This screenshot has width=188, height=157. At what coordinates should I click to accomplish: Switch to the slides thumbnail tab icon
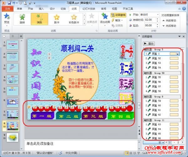point(4,36)
